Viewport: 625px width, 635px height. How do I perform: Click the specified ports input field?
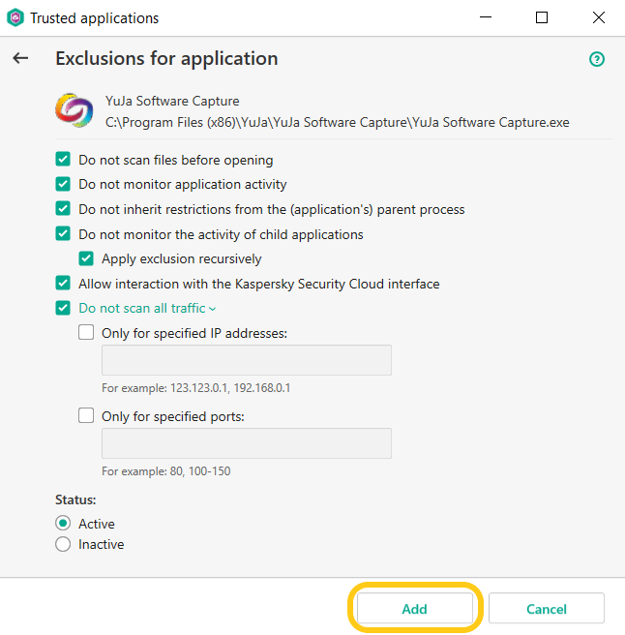[247, 443]
